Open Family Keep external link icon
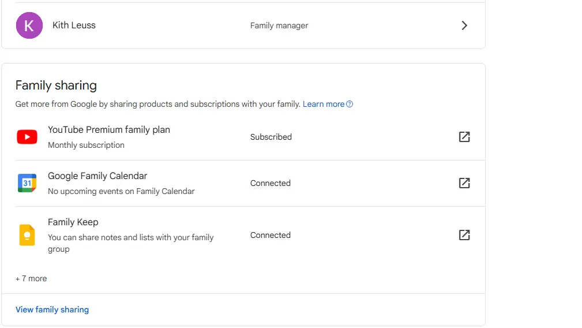The image size is (582, 328). (x=464, y=235)
